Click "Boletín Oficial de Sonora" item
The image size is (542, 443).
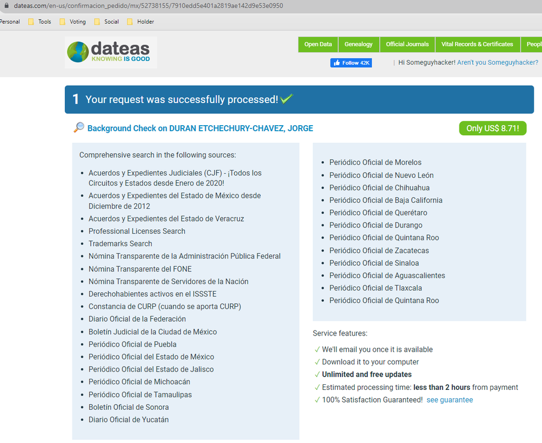click(128, 407)
